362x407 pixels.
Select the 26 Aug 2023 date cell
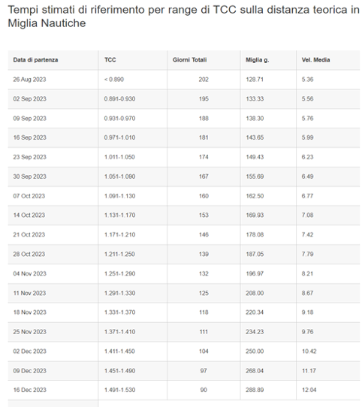click(x=29, y=80)
